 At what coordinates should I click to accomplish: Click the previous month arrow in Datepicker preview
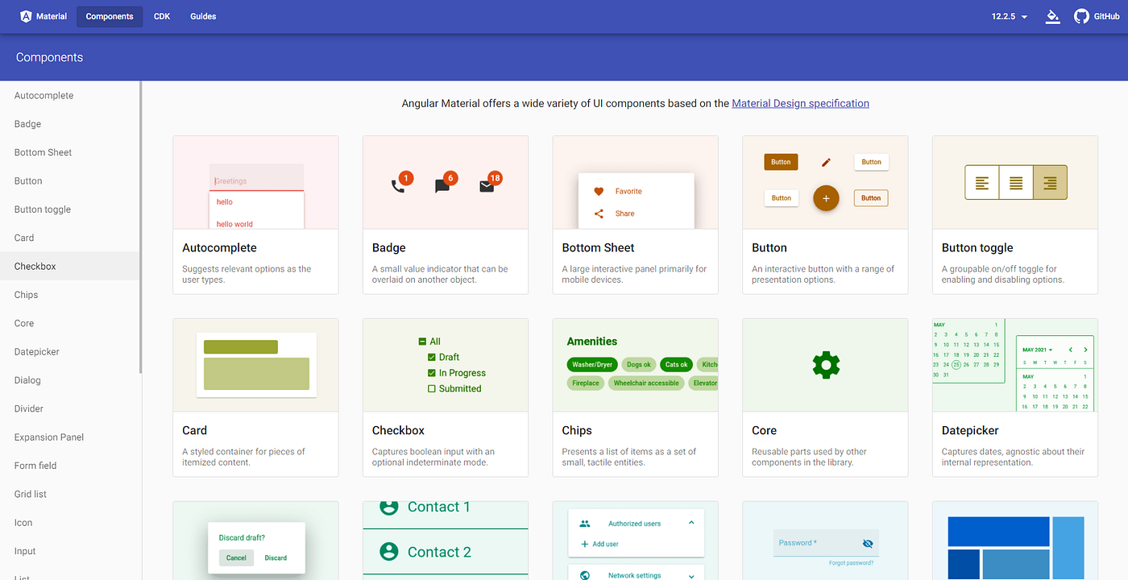1071,350
